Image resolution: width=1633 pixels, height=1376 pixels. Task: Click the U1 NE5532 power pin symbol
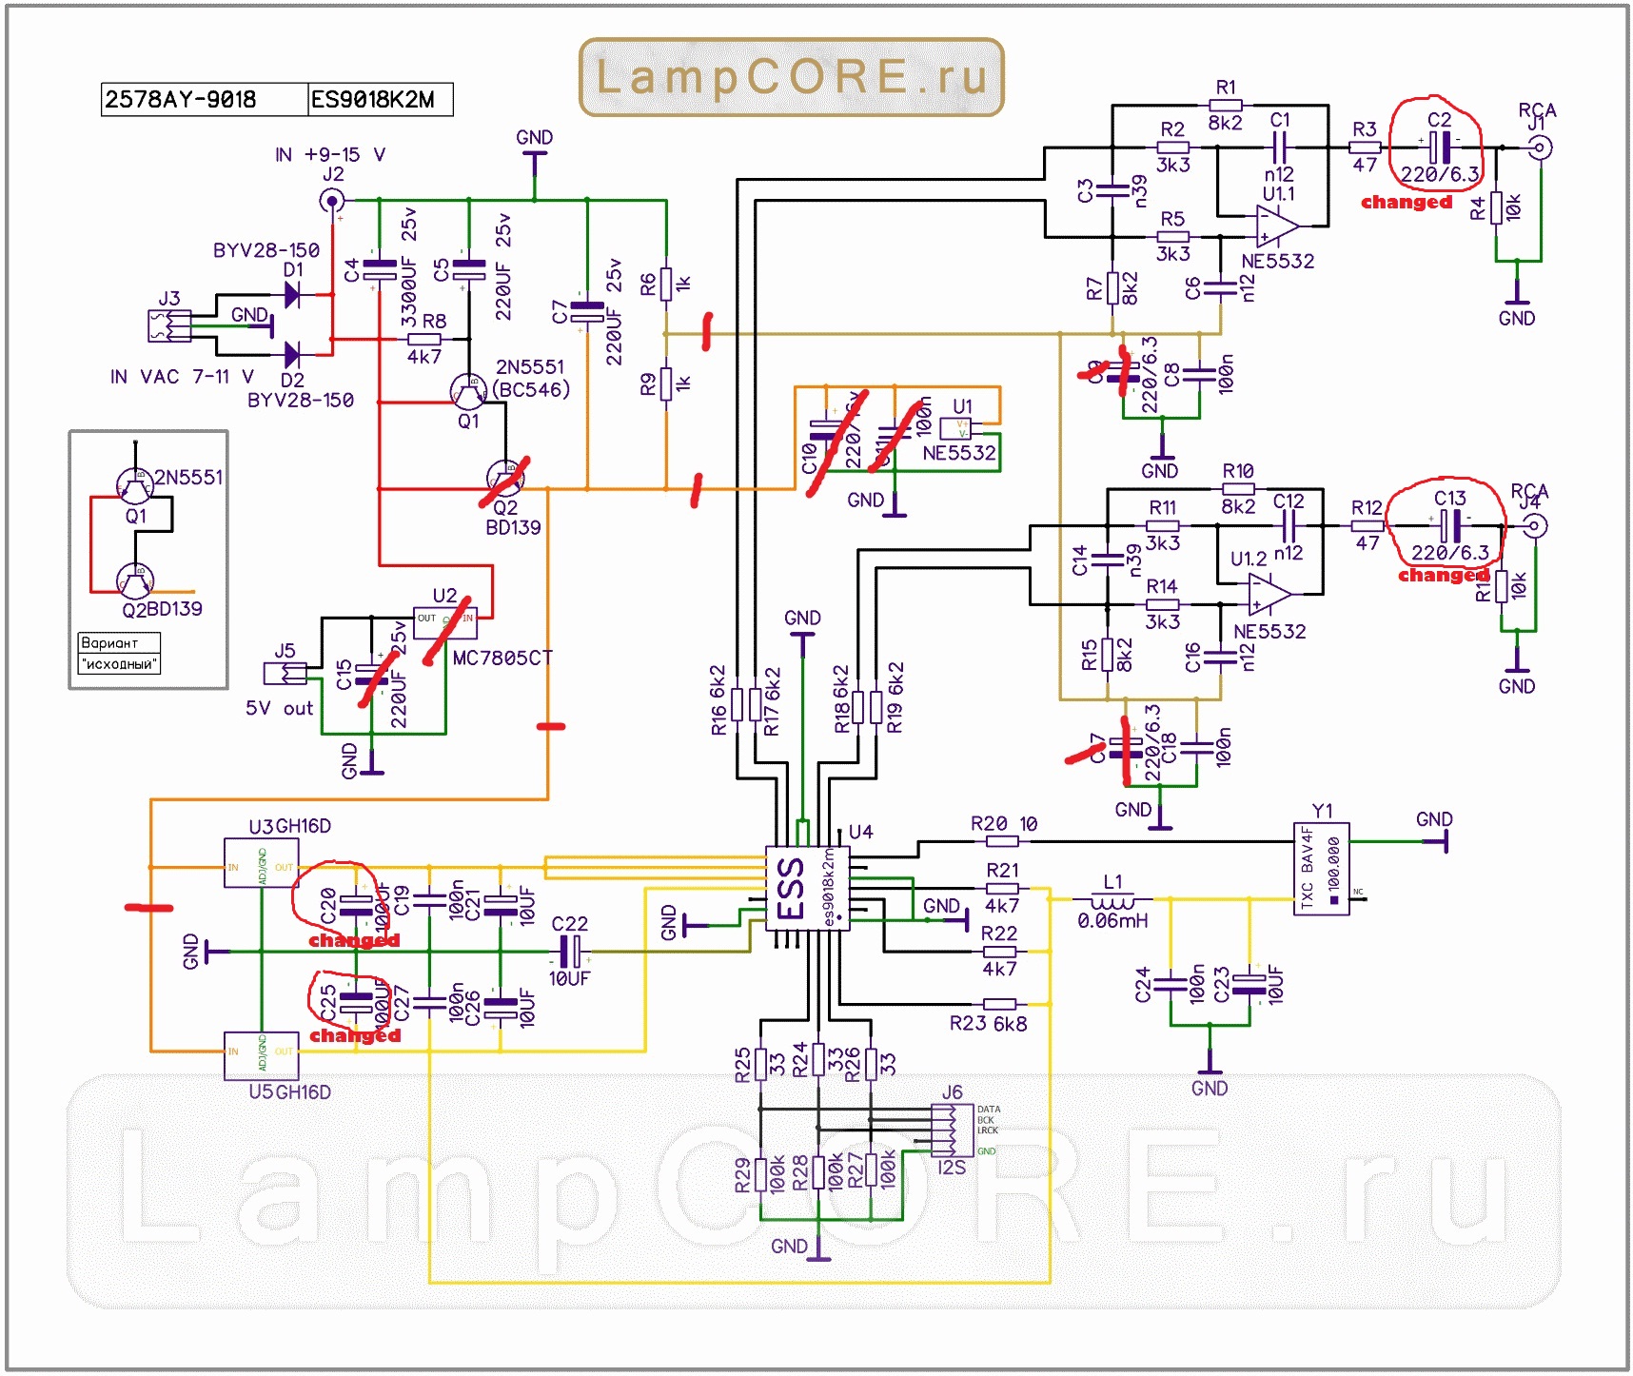(x=955, y=428)
